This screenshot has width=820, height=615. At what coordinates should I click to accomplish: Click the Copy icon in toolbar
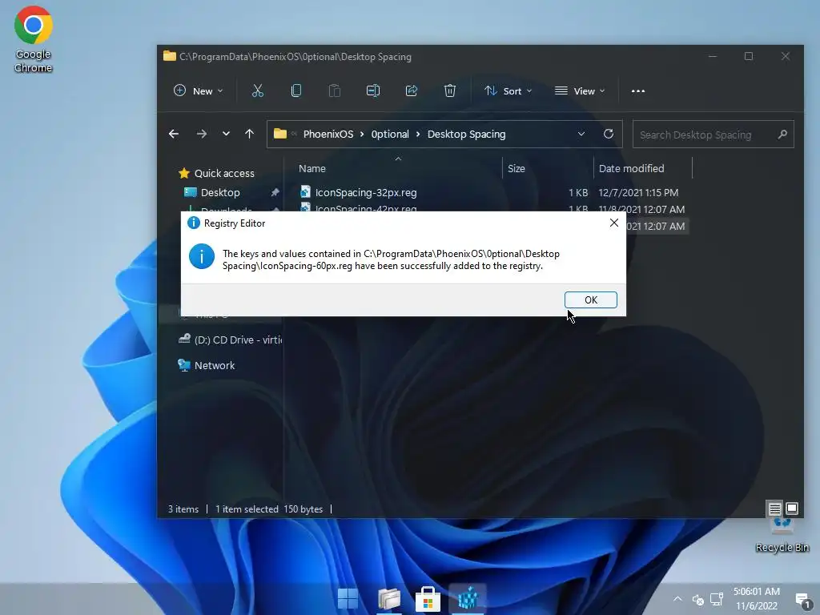296,91
